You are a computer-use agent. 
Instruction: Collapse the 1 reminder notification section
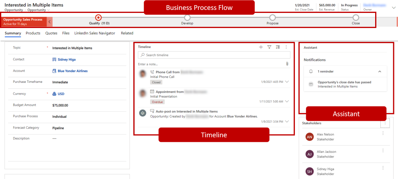[380, 71]
